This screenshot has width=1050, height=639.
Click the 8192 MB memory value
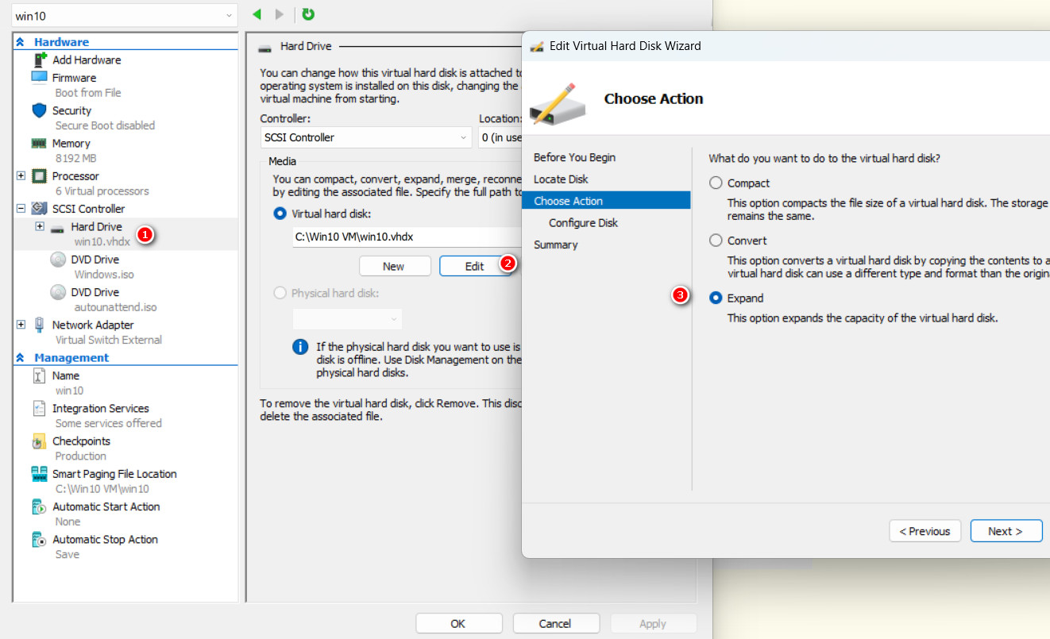pos(75,158)
